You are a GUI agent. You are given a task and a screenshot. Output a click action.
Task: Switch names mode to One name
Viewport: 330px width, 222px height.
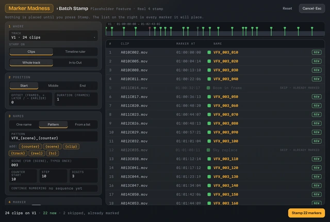(24, 125)
